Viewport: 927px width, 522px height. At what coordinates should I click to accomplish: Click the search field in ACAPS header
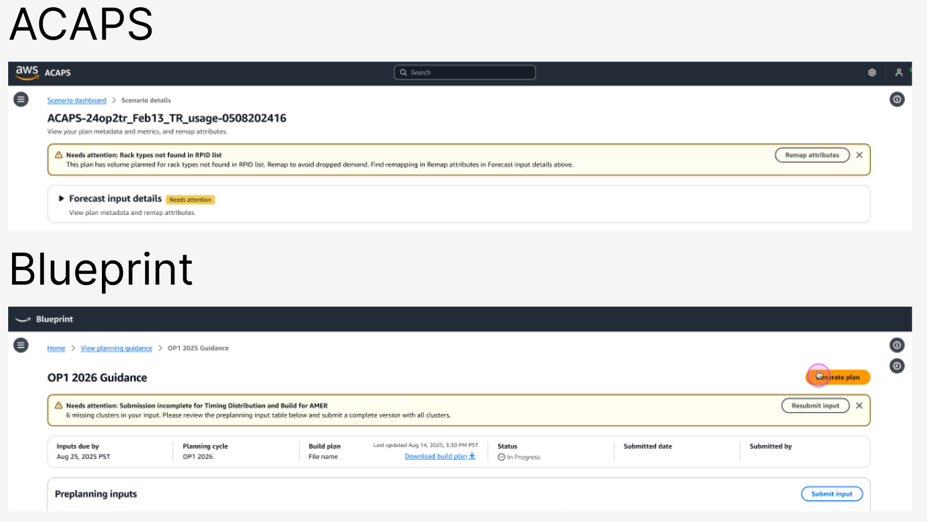click(465, 72)
